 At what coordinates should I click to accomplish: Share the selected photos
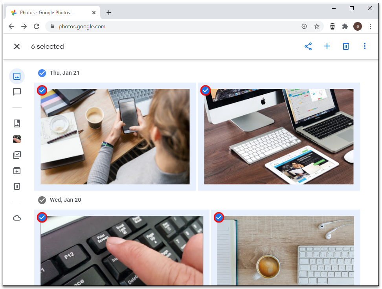click(308, 46)
